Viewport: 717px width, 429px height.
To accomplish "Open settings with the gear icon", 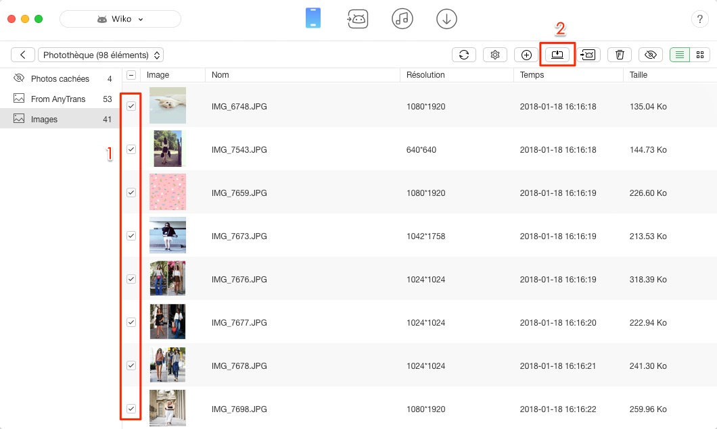I will 495,55.
